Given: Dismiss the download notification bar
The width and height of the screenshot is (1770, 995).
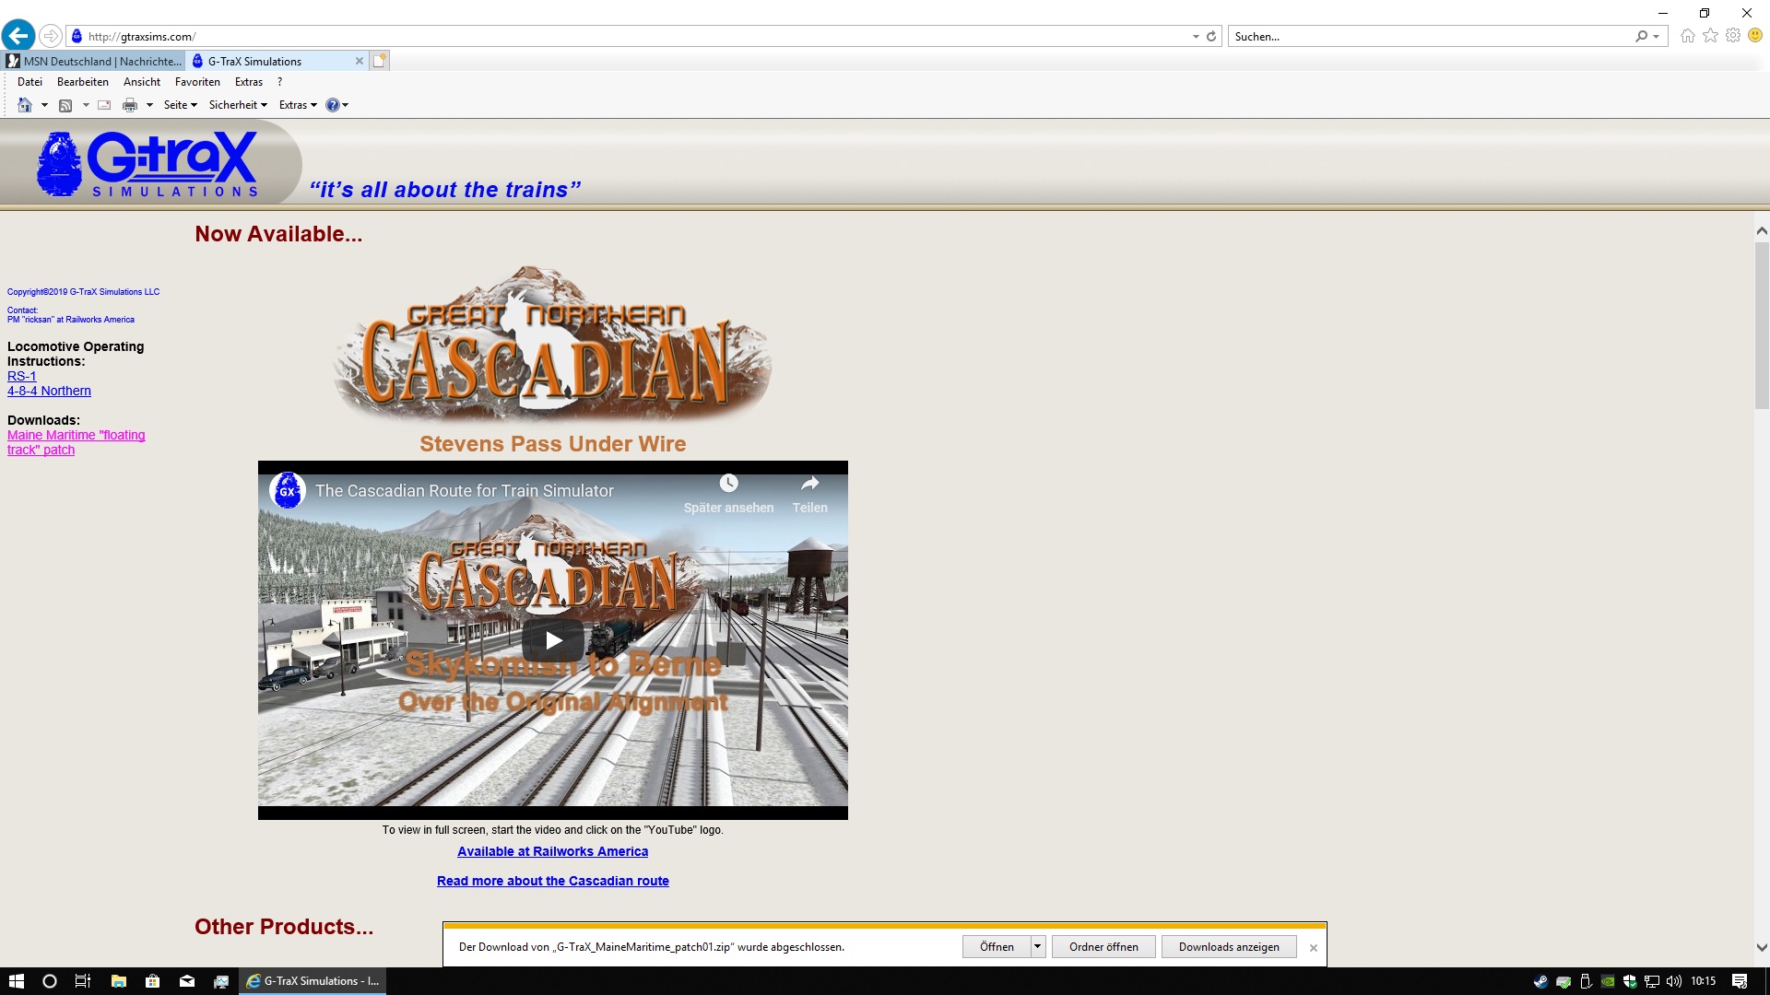Looking at the screenshot, I should [x=1314, y=947].
